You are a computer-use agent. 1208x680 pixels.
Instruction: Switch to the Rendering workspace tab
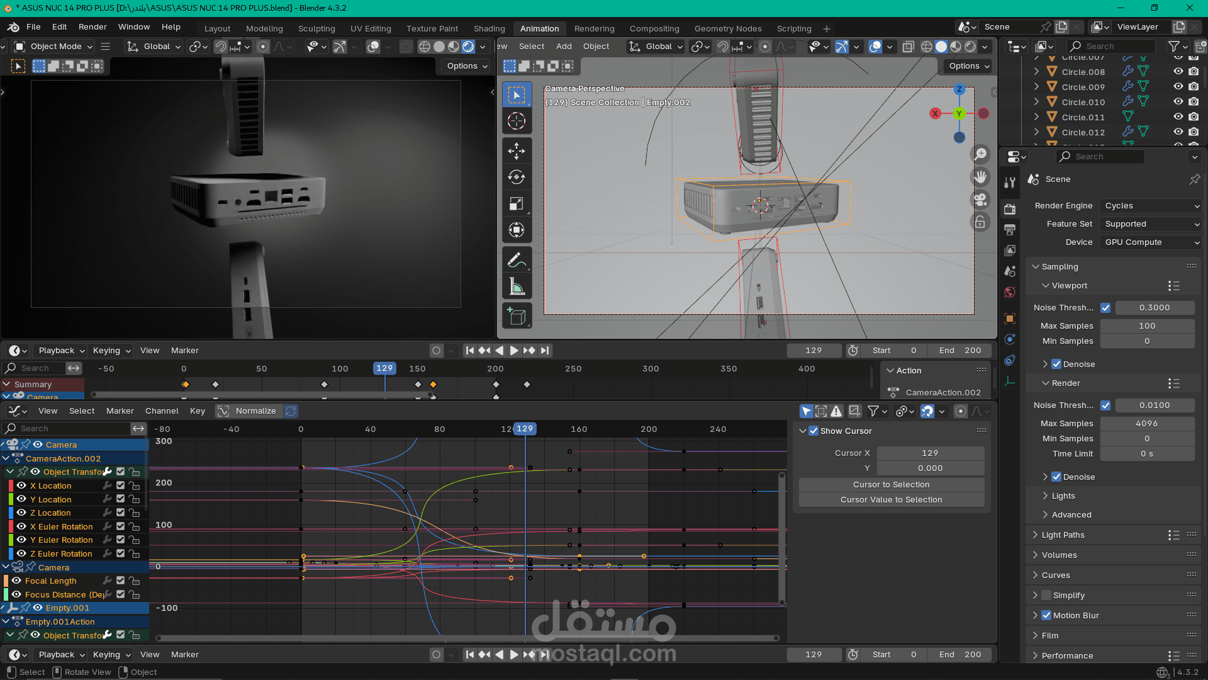(594, 28)
